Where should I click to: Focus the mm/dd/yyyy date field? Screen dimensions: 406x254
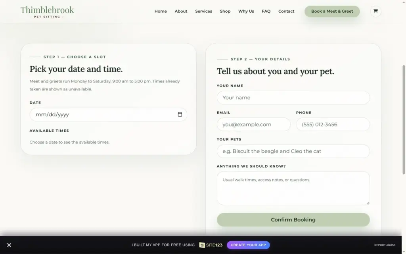[108, 115]
